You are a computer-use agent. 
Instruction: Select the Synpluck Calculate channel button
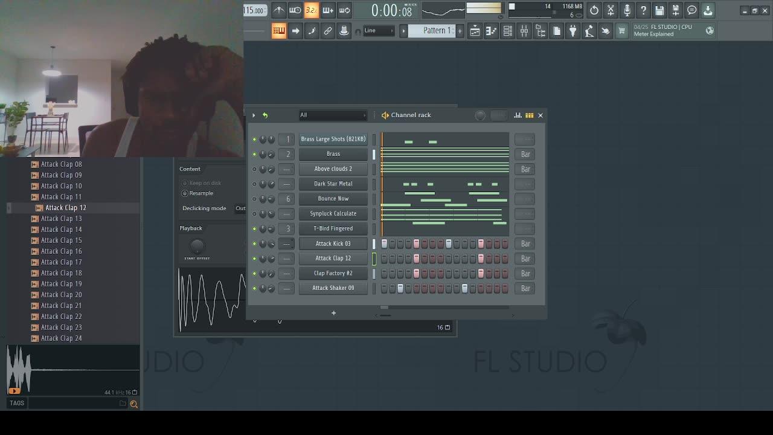pyautogui.click(x=333, y=213)
